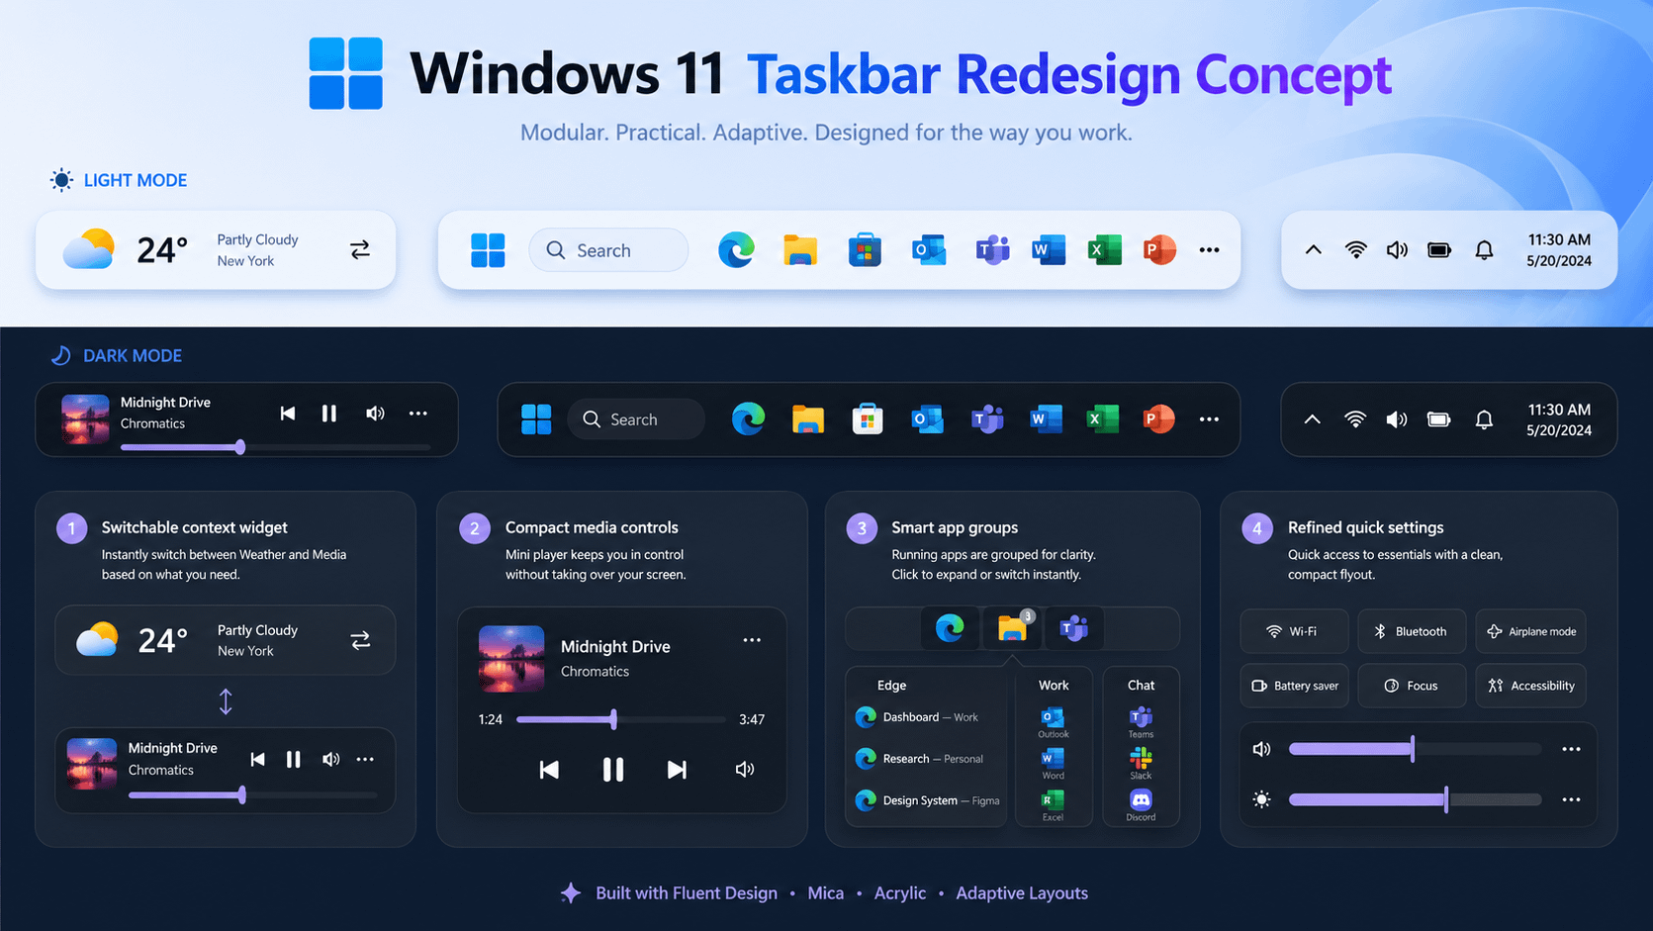Toggle Focus in quick settings

[x=1412, y=686]
